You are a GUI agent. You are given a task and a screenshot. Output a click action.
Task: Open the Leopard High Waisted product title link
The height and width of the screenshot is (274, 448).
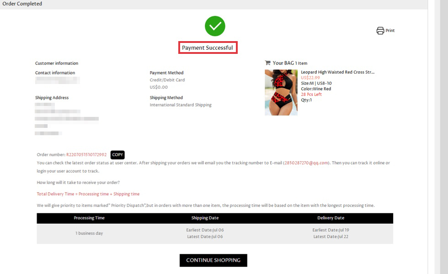point(337,72)
